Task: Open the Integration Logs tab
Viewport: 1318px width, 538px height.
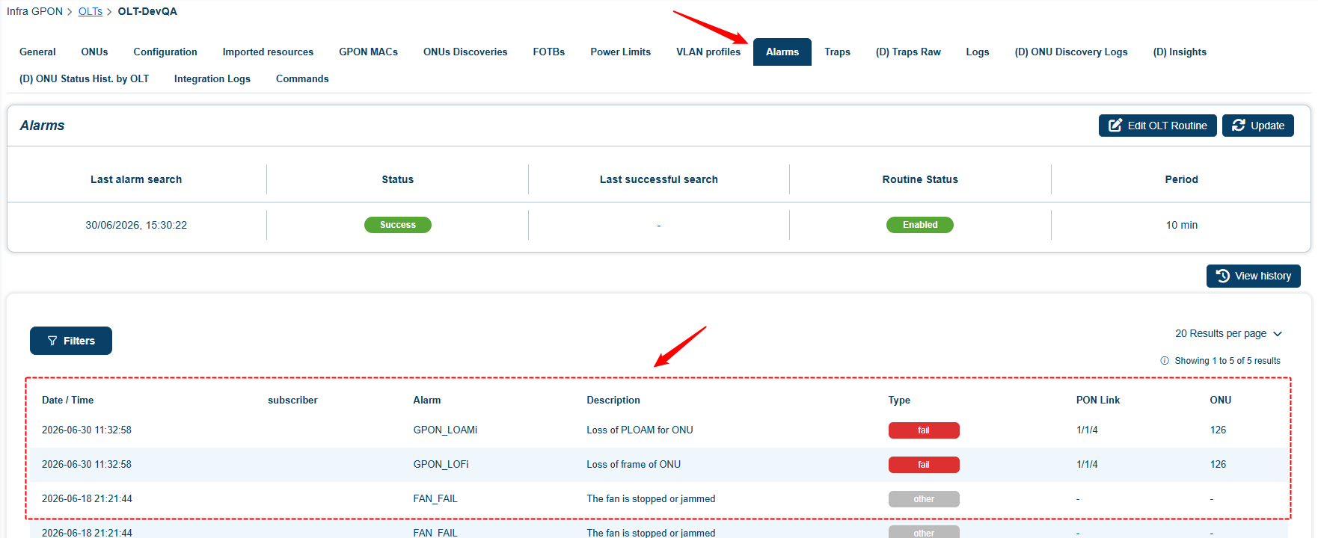Action: 212,78
